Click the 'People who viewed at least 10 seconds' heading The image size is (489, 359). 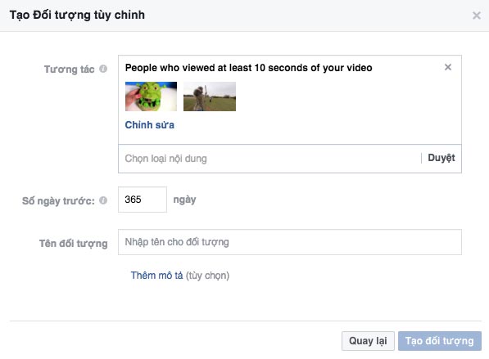pyautogui.click(x=248, y=68)
